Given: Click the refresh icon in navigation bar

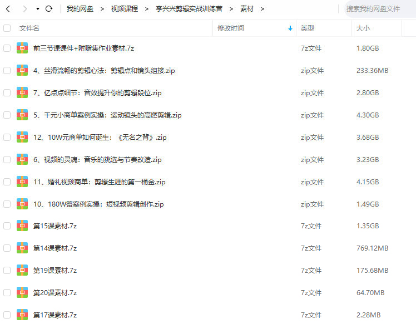Looking at the screenshot, I should tap(49, 9).
